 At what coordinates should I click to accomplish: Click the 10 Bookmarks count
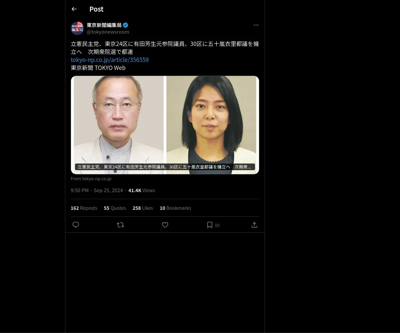175,208
